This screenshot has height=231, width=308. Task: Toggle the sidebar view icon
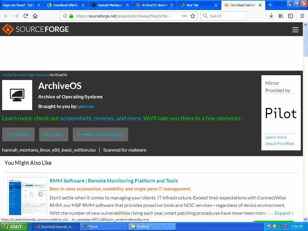(x=291, y=16)
